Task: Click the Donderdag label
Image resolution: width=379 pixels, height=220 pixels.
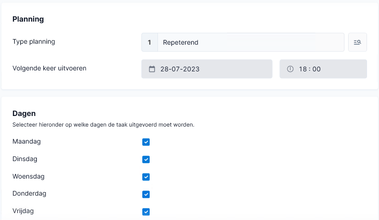Action: (x=29, y=194)
